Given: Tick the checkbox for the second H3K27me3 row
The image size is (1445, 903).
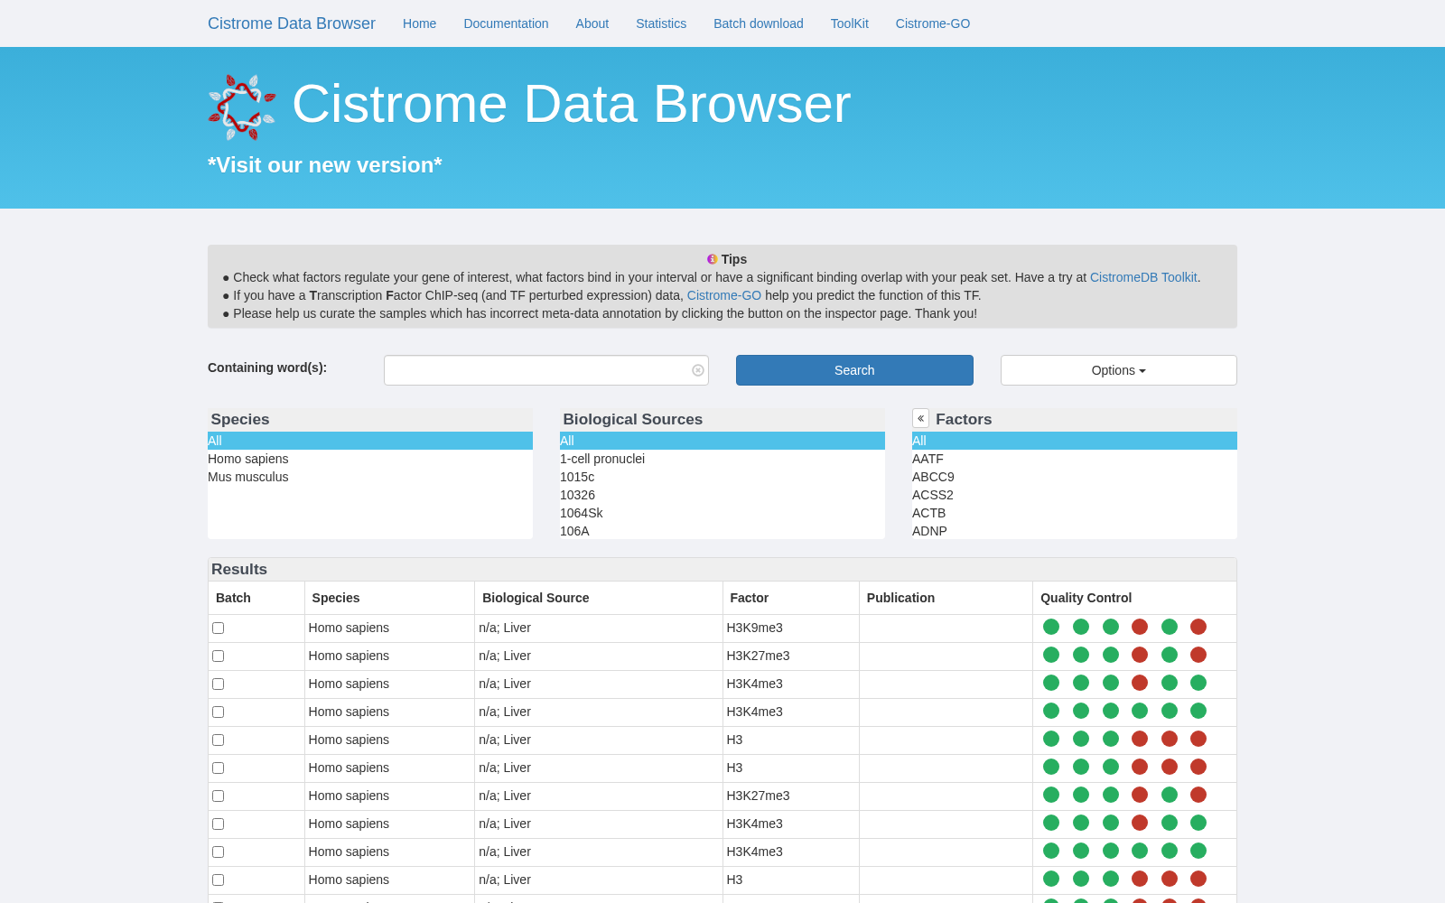Looking at the screenshot, I should (x=218, y=796).
